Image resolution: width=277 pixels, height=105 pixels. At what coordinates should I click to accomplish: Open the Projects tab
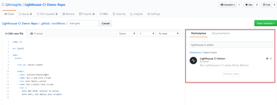coord(87,14)
